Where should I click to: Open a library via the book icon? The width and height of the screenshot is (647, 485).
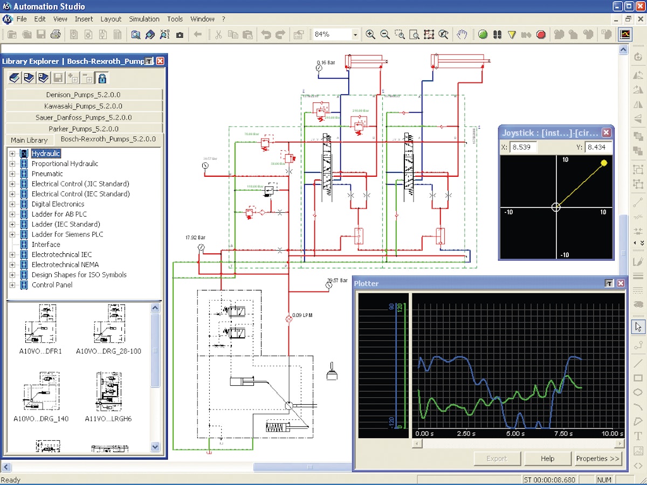(15, 78)
